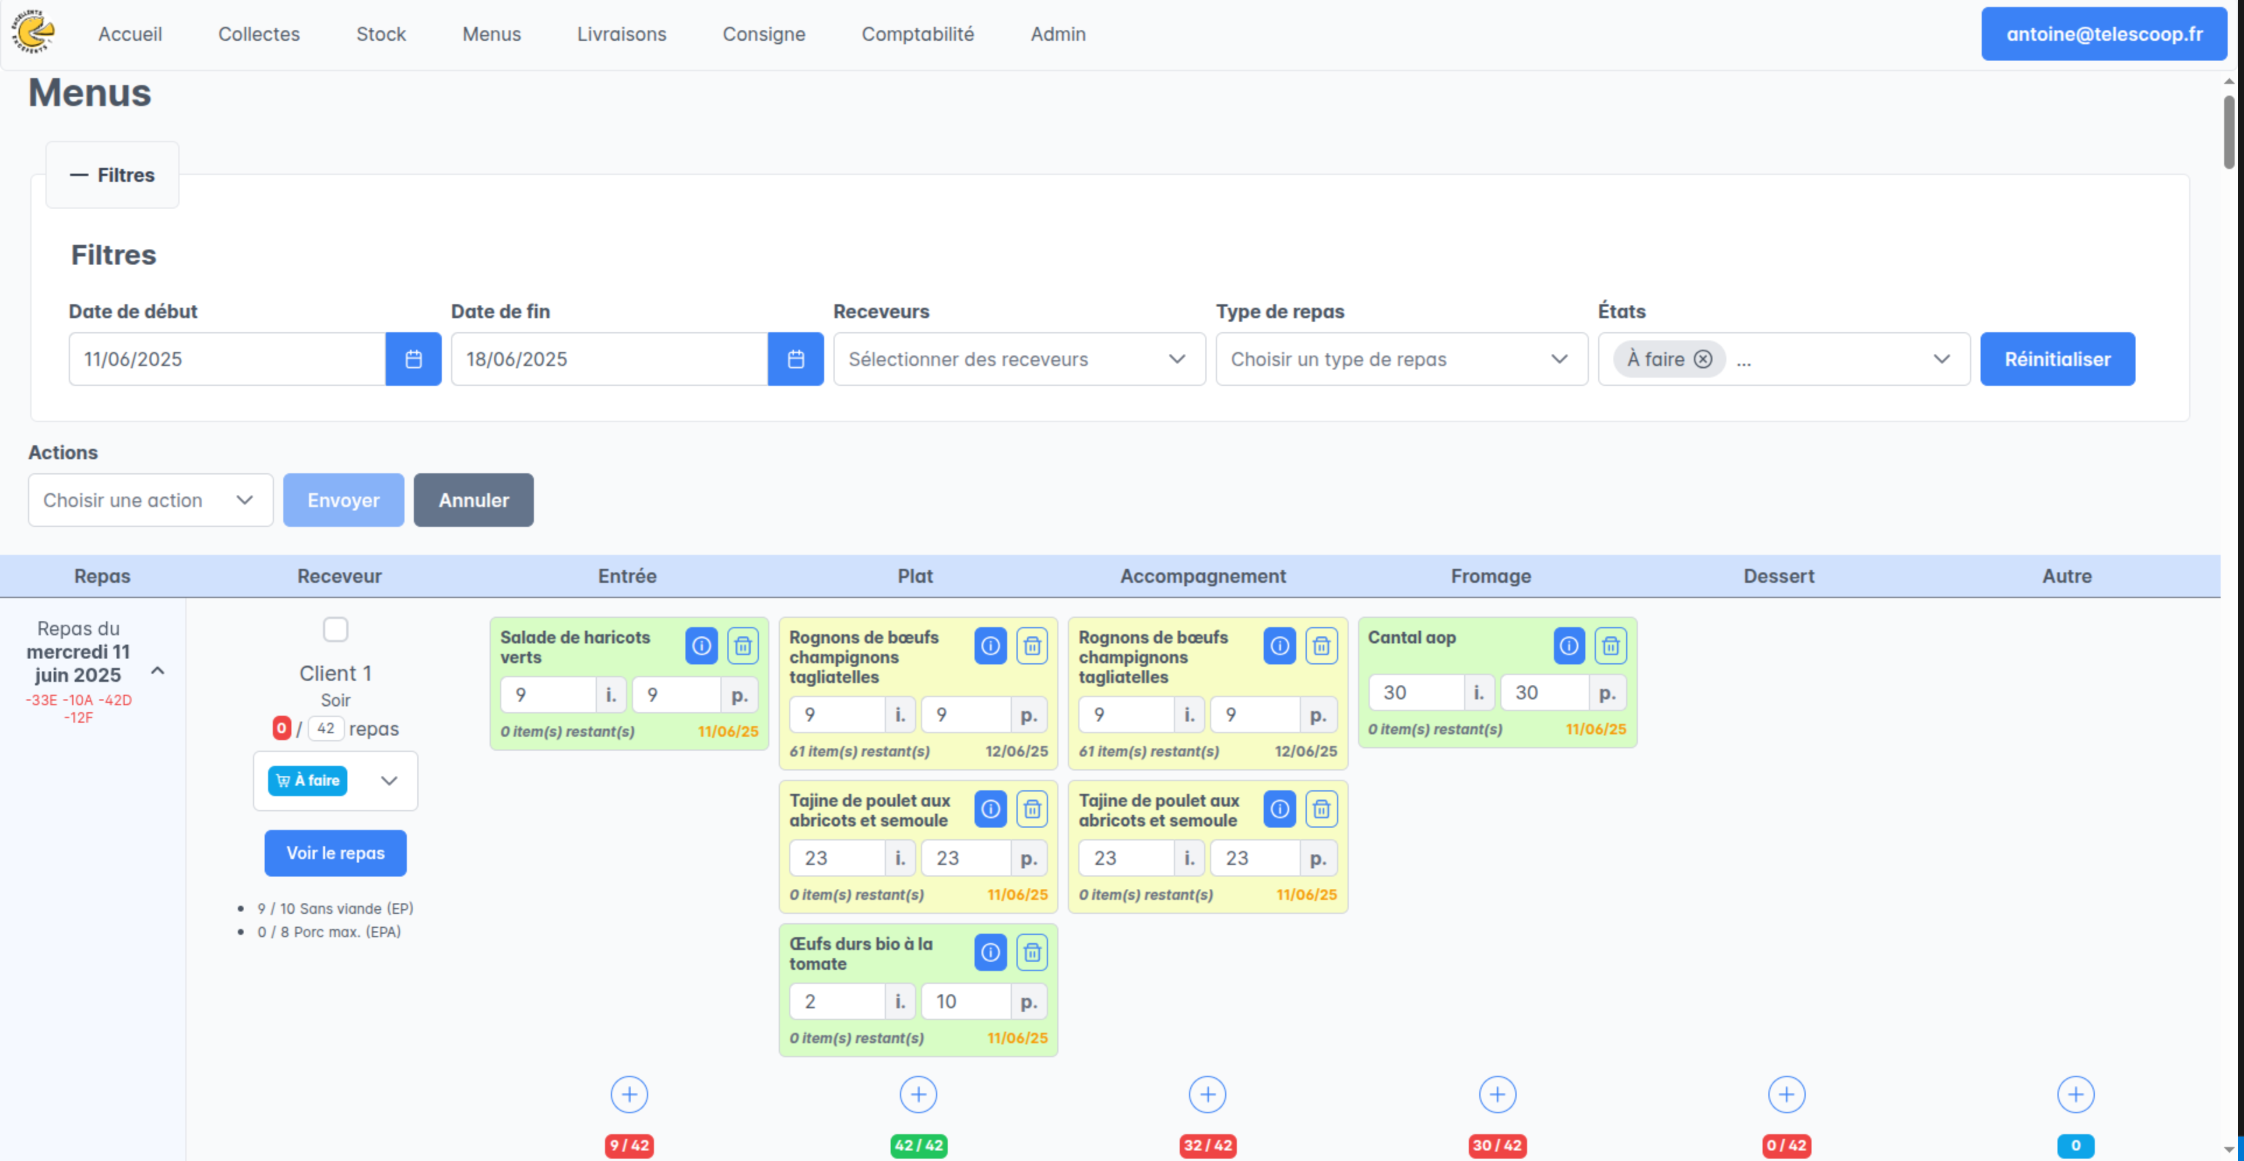
Task: Open the Date de fin calendar picker
Action: click(796, 359)
